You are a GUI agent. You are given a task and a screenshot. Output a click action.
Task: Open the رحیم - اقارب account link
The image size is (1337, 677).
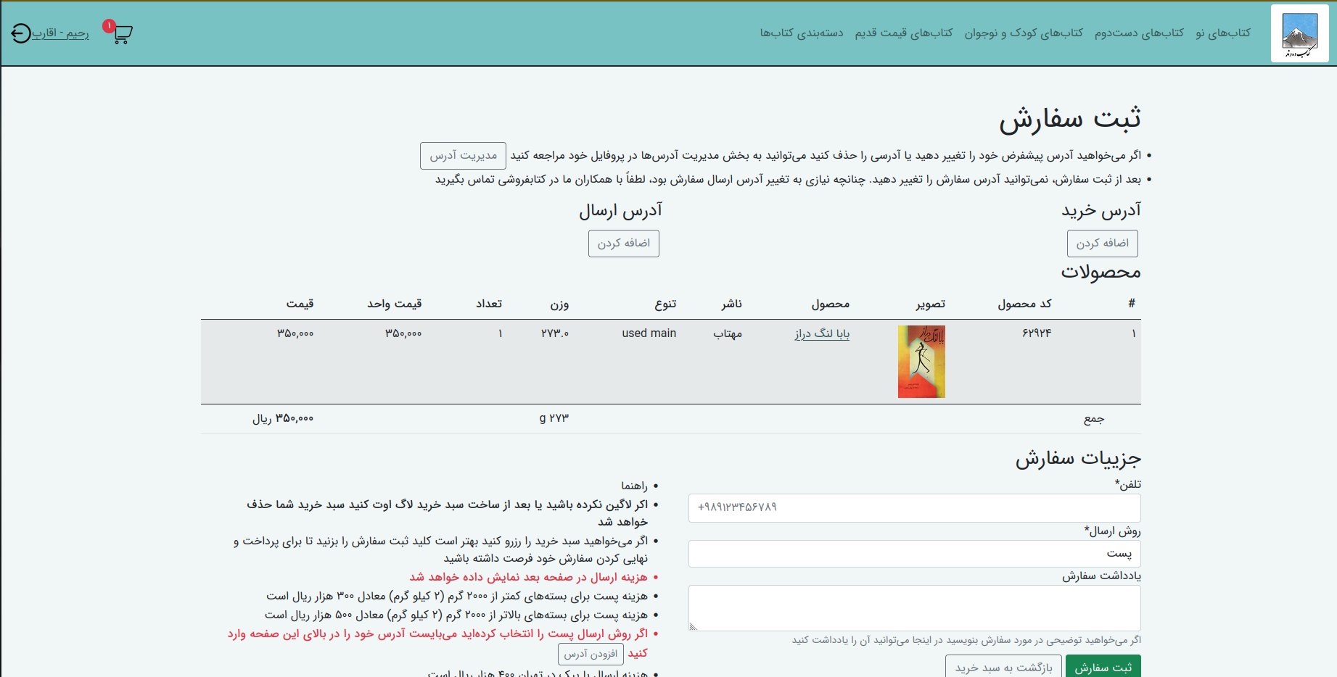pyautogui.click(x=59, y=33)
